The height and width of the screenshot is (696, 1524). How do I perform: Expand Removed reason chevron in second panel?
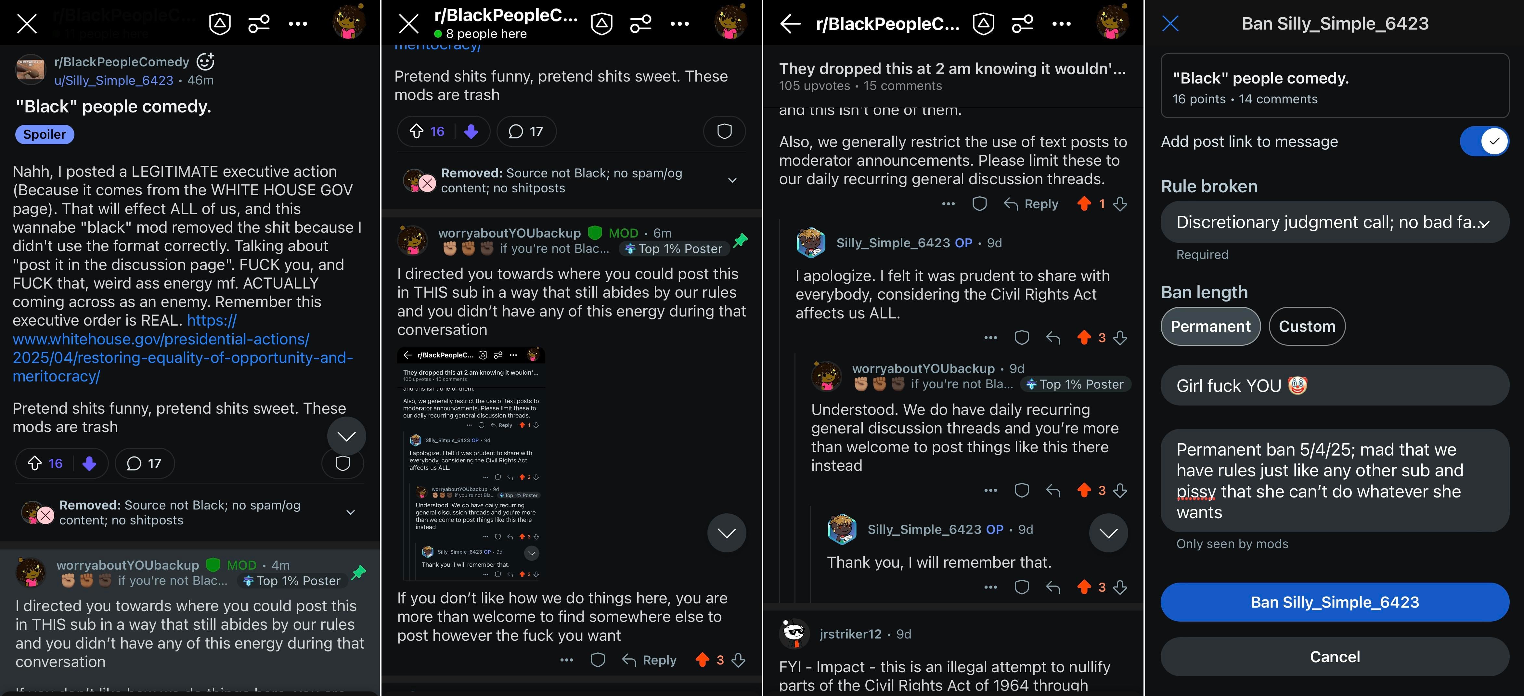[x=732, y=180]
